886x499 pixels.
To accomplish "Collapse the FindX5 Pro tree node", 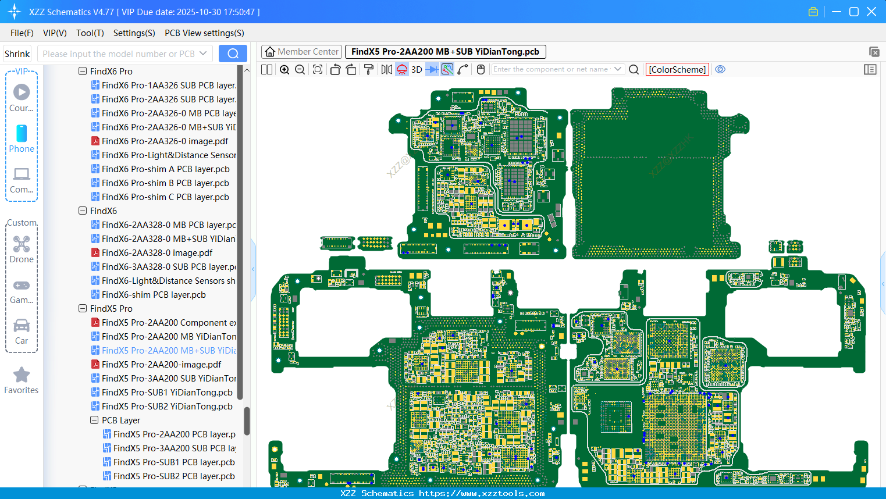I will click(83, 308).
